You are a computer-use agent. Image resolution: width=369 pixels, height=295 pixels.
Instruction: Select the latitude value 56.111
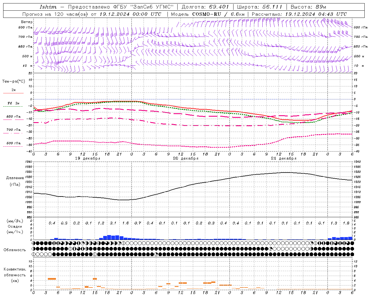point(272,7)
